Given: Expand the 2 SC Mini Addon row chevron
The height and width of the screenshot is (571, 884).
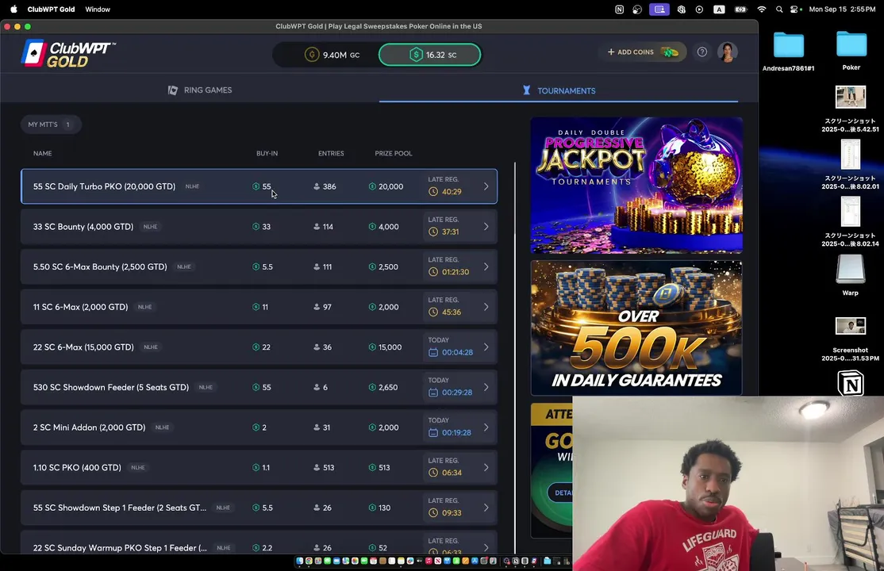Looking at the screenshot, I should coord(486,427).
